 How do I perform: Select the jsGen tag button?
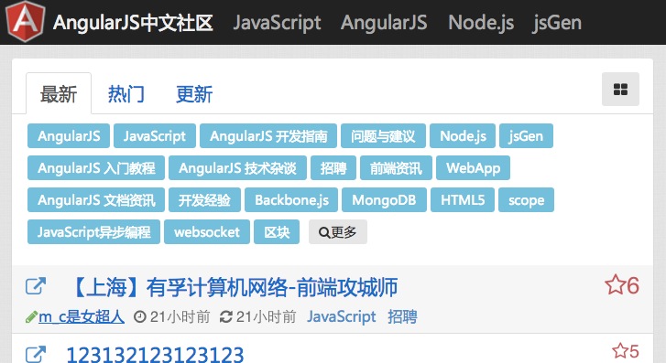(x=526, y=135)
